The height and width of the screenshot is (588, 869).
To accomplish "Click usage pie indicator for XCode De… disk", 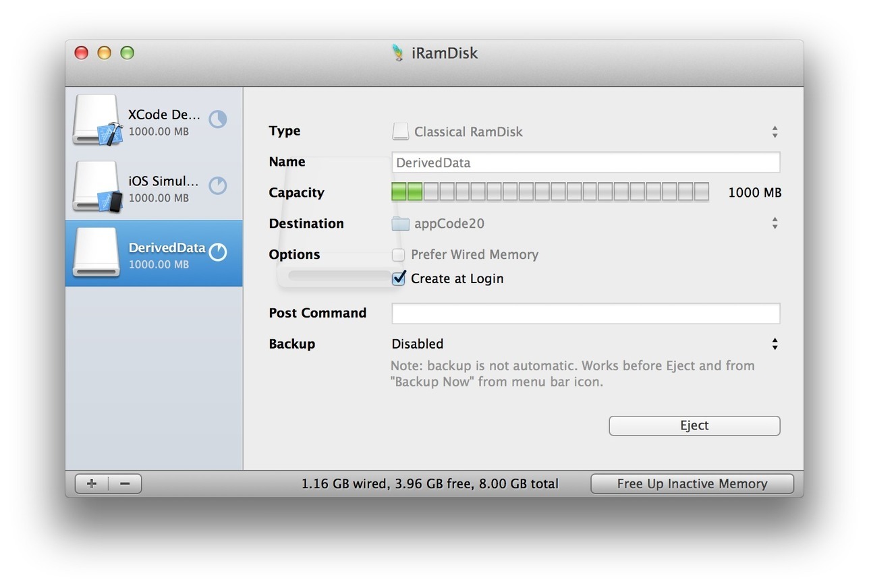I will (x=217, y=119).
